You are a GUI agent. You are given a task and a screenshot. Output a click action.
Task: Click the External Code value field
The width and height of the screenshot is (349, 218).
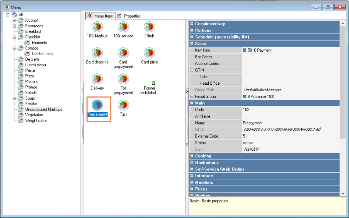(x=290, y=136)
